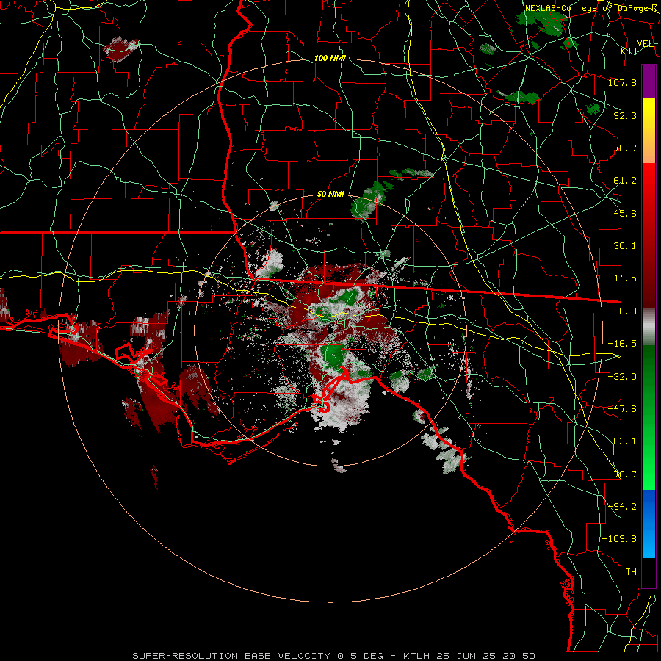Click the VEL legend title
The height and width of the screenshot is (661, 661).
pos(645,44)
